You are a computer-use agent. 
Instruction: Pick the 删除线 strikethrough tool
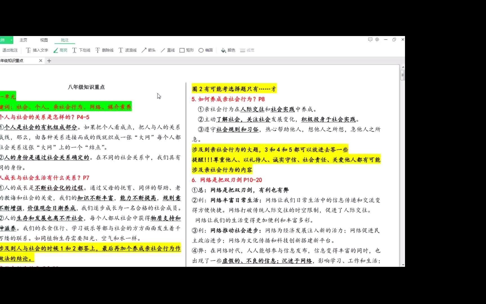(105, 50)
